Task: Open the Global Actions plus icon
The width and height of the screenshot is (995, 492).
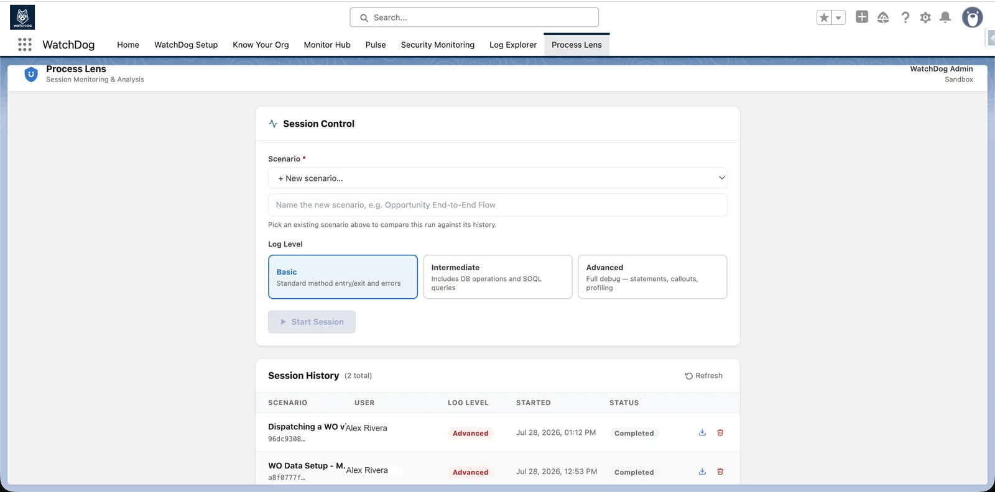Action: 862,17
